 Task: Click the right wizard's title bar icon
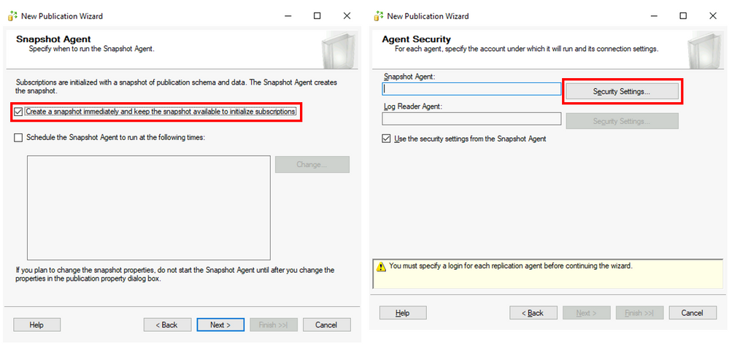click(378, 15)
